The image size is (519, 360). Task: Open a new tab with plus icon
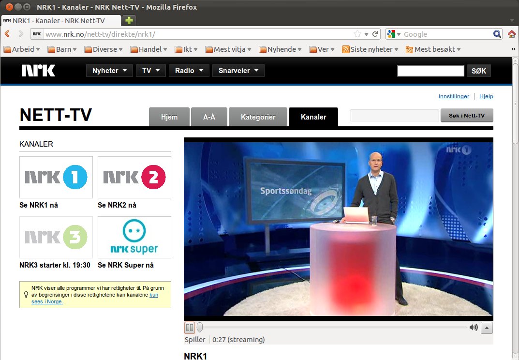click(x=129, y=20)
